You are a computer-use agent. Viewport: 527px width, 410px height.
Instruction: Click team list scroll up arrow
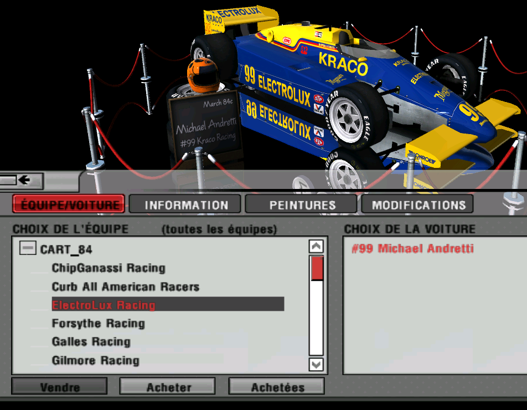click(316, 247)
